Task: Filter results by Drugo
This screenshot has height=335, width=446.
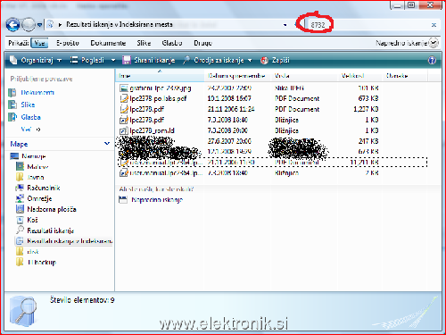Action: coord(202,43)
